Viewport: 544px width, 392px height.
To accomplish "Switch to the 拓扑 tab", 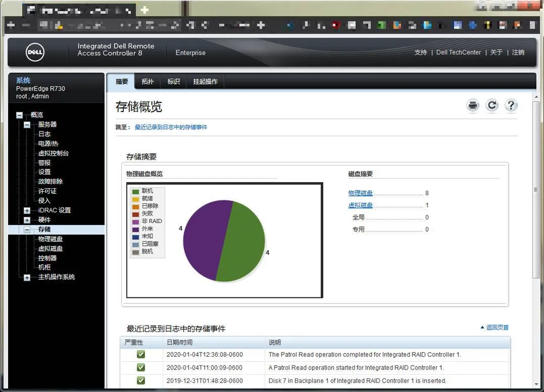I will pos(148,81).
